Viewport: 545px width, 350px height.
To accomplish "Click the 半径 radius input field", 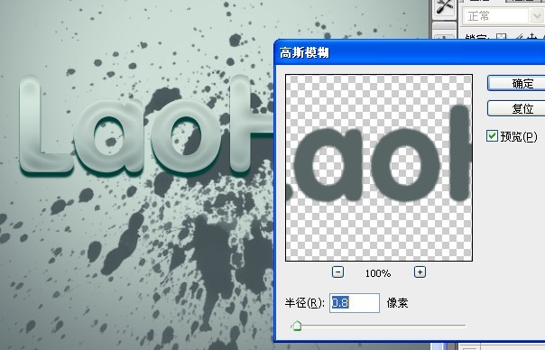I will pyautogui.click(x=355, y=303).
